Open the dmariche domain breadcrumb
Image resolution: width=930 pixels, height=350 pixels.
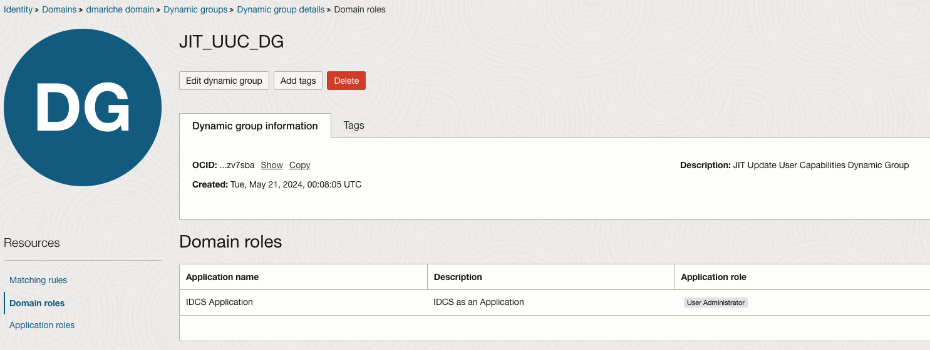pos(120,10)
